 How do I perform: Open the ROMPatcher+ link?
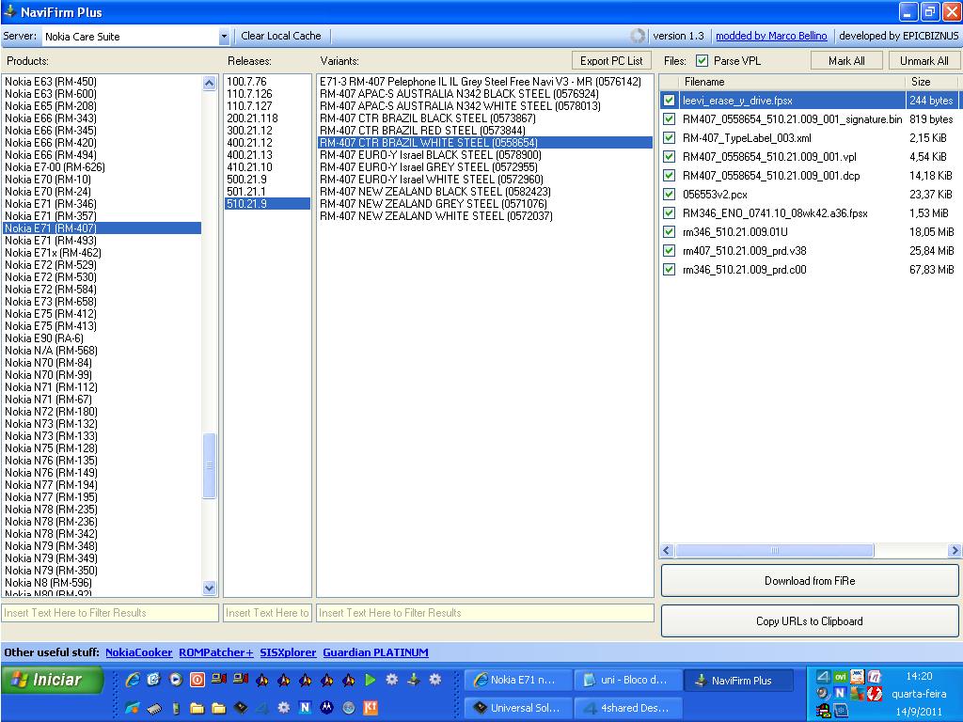tap(216, 652)
